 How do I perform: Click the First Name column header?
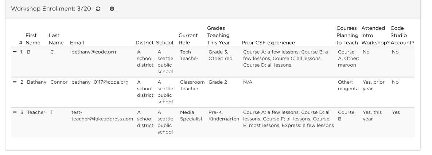[33, 39]
